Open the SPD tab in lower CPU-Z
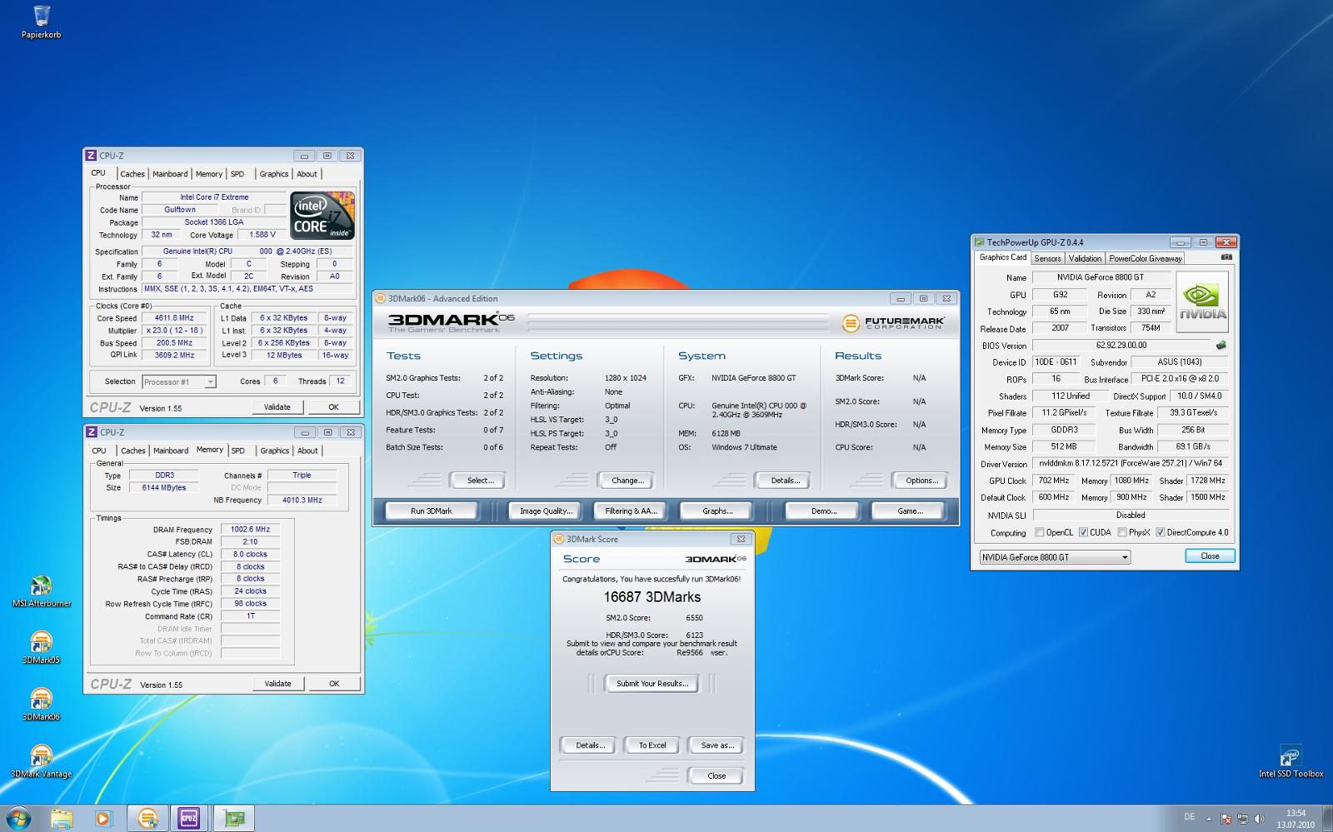Screen dimensions: 1333x832 pos(238,451)
